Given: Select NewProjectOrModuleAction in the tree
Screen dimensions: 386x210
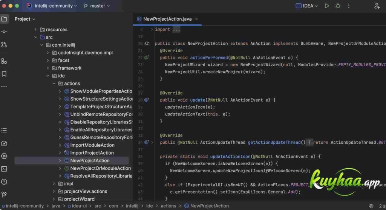Looking at the screenshot, I should click(x=100, y=168).
